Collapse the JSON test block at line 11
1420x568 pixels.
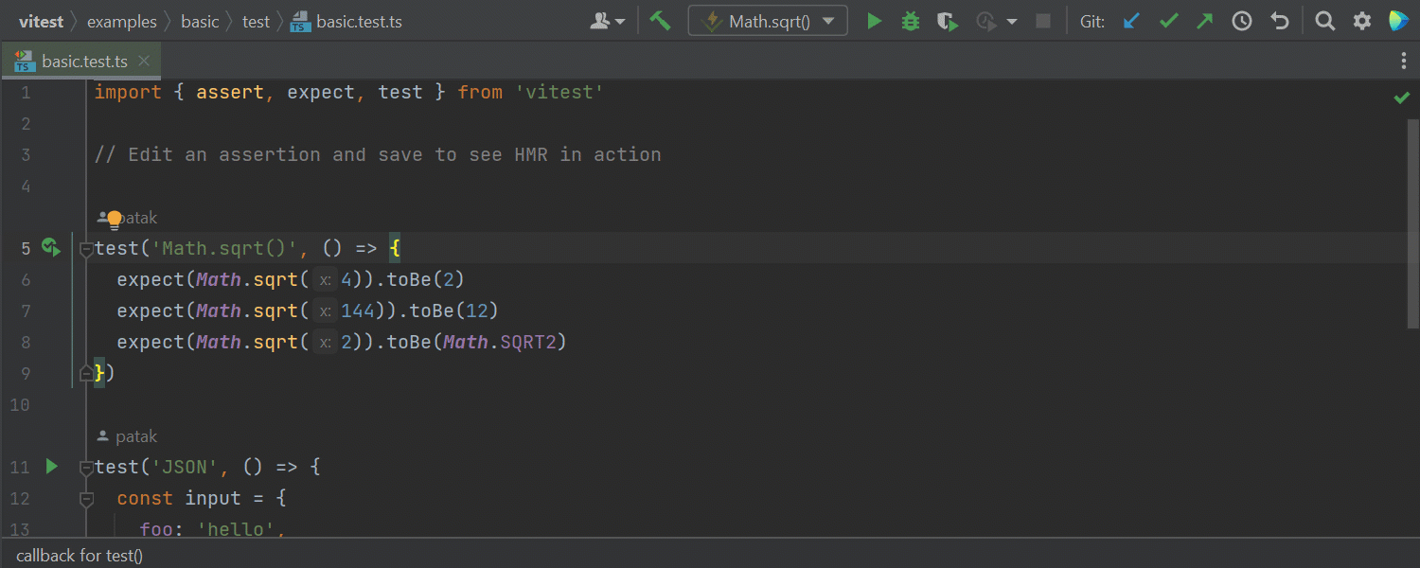point(86,467)
